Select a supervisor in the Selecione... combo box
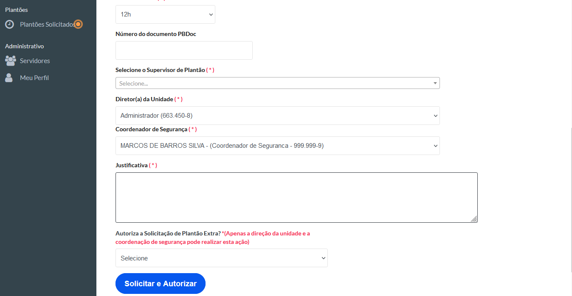 [276, 83]
